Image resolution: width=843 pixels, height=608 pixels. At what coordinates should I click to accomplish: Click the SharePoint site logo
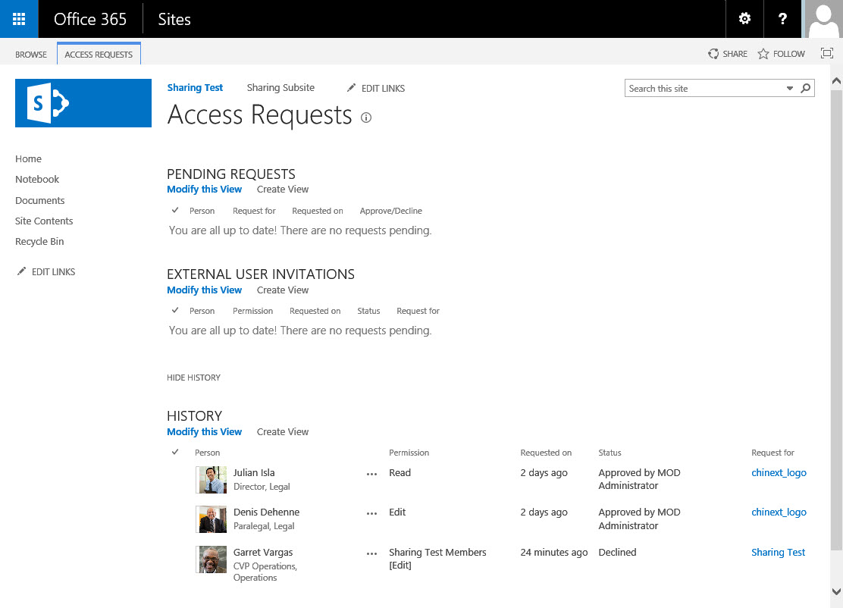coord(83,103)
